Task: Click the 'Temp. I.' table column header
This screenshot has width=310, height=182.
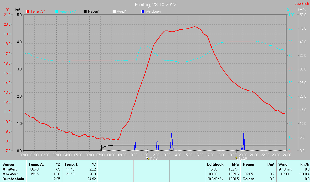Action: coord(71,164)
